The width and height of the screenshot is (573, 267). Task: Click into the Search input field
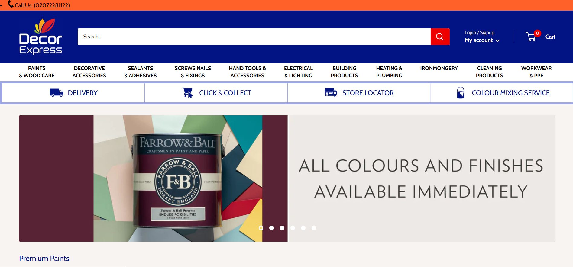(x=254, y=37)
